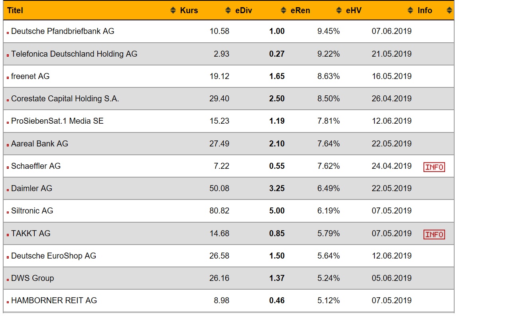522x318 pixels.
Task: Click the red marker icon beside Aareal Bank AG
Action: [x=7, y=145]
